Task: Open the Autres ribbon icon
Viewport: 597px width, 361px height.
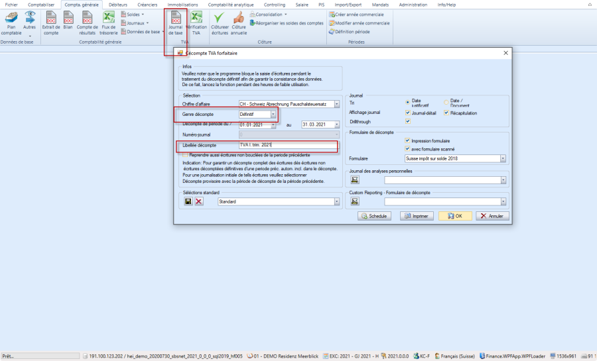Action: [29, 23]
